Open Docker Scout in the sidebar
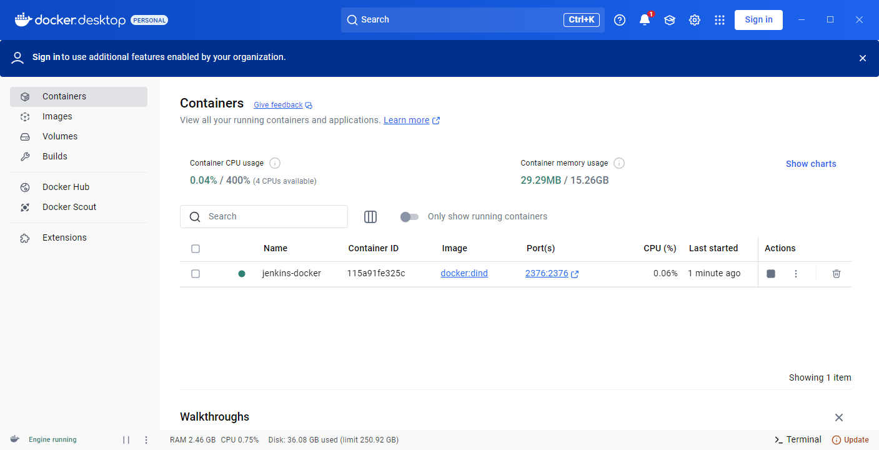 click(79, 207)
